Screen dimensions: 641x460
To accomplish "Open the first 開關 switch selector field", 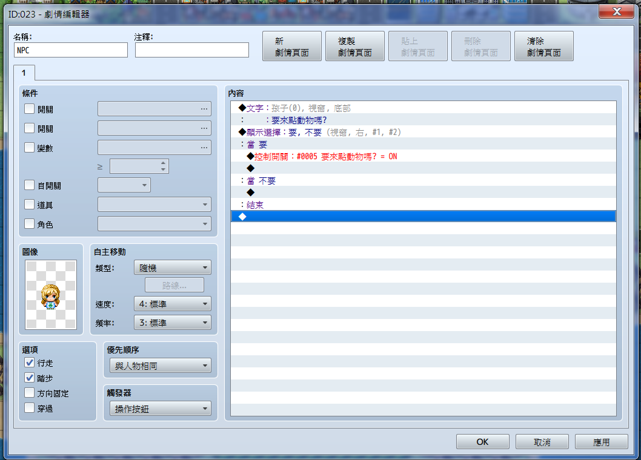I will tap(154, 109).
